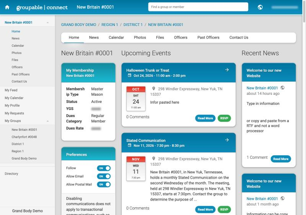Click calendar icon beside Nov 11, 2026

[130, 145]
